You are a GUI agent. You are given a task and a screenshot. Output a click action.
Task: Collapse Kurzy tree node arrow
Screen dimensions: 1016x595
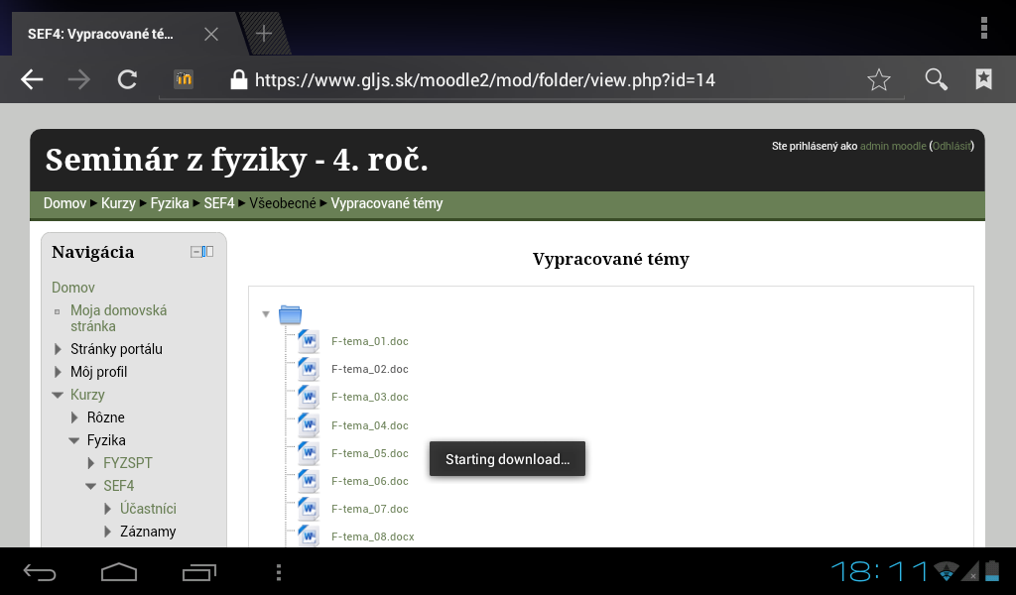click(x=58, y=395)
